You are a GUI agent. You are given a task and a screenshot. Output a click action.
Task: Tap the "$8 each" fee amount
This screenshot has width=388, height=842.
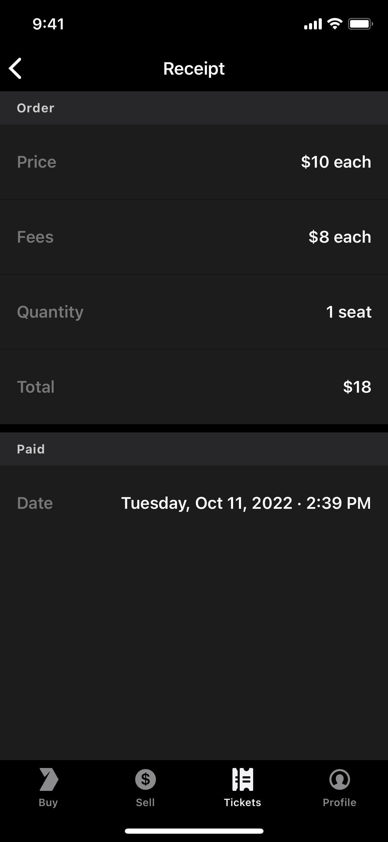pos(340,237)
